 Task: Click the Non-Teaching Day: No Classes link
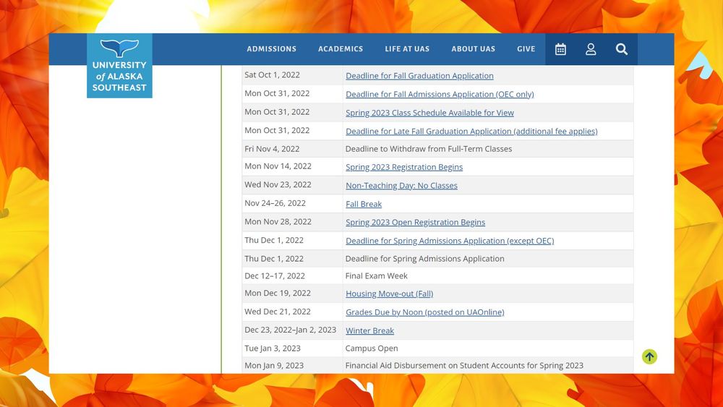tap(401, 186)
